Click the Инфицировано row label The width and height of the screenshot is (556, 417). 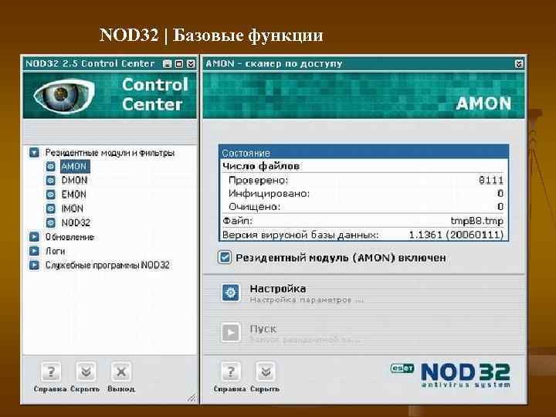(270, 194)
